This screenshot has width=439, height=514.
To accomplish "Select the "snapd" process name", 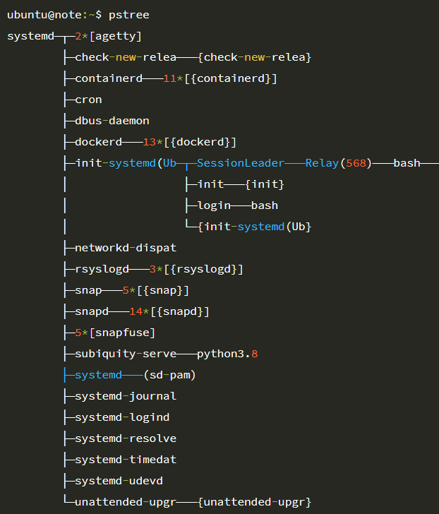I will tap(92, 311).
